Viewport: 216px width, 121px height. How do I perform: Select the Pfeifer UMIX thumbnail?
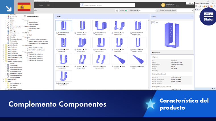tap(138, 59)
